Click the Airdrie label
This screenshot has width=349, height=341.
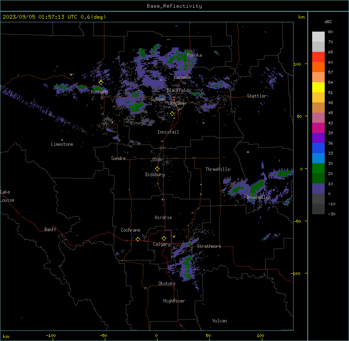(x=163, y=217)
